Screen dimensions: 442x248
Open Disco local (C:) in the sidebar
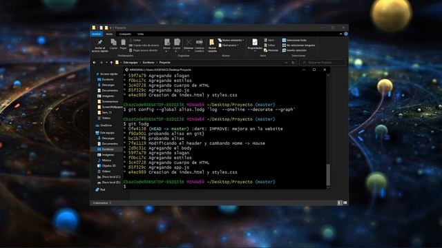point(108,177)
